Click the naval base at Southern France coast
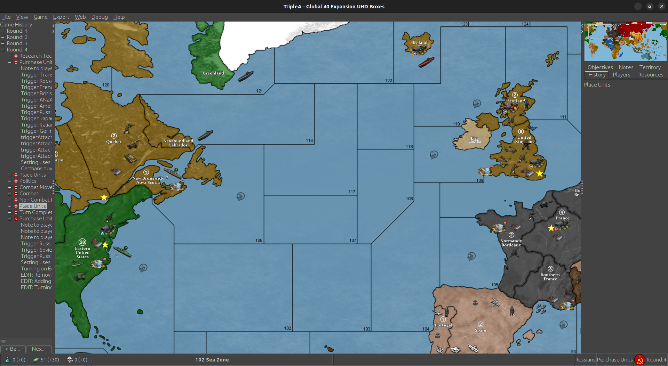 [x=566, y=306]
